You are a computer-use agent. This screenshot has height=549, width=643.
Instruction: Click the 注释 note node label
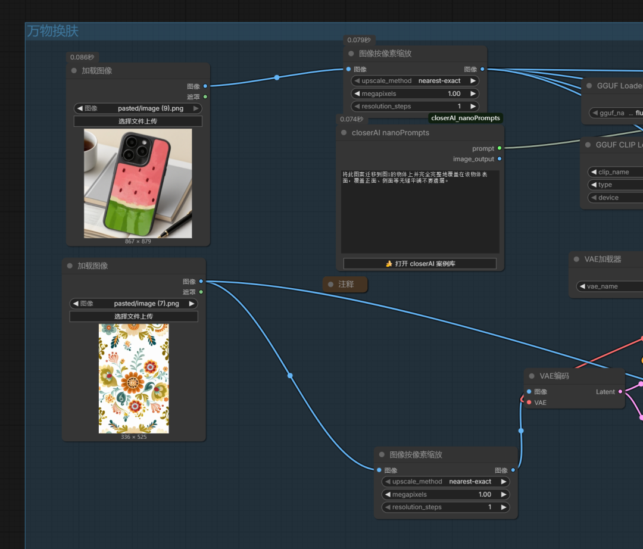pos(345,285)
